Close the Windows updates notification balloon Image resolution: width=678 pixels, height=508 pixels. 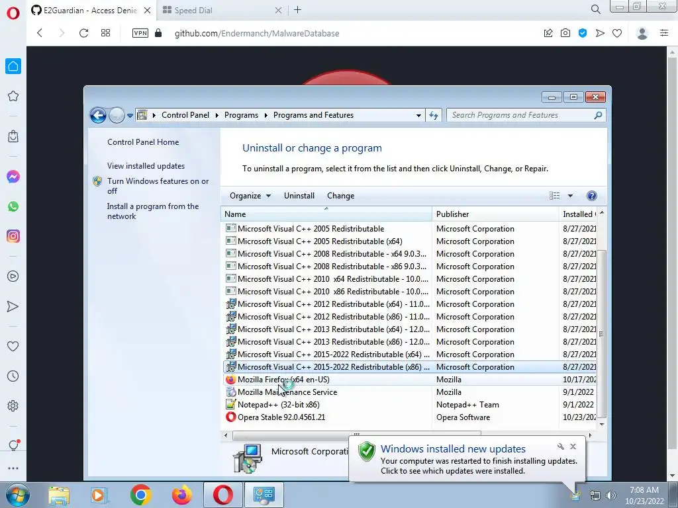tap(573, 446)
